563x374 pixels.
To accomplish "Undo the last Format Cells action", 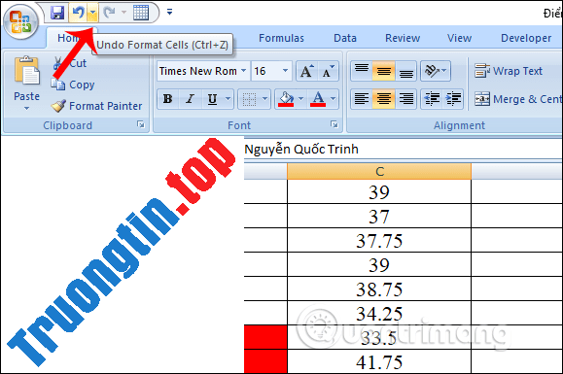I will 78,13.
